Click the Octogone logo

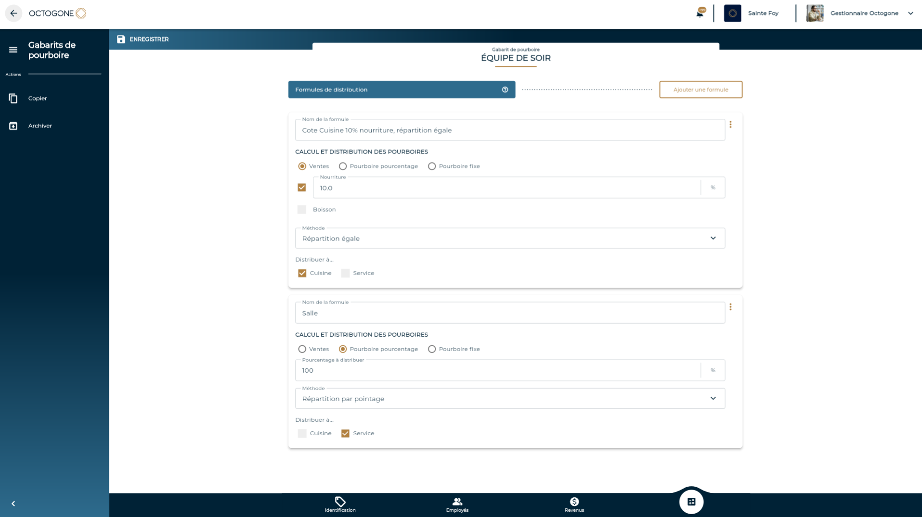tap(58, 13)
